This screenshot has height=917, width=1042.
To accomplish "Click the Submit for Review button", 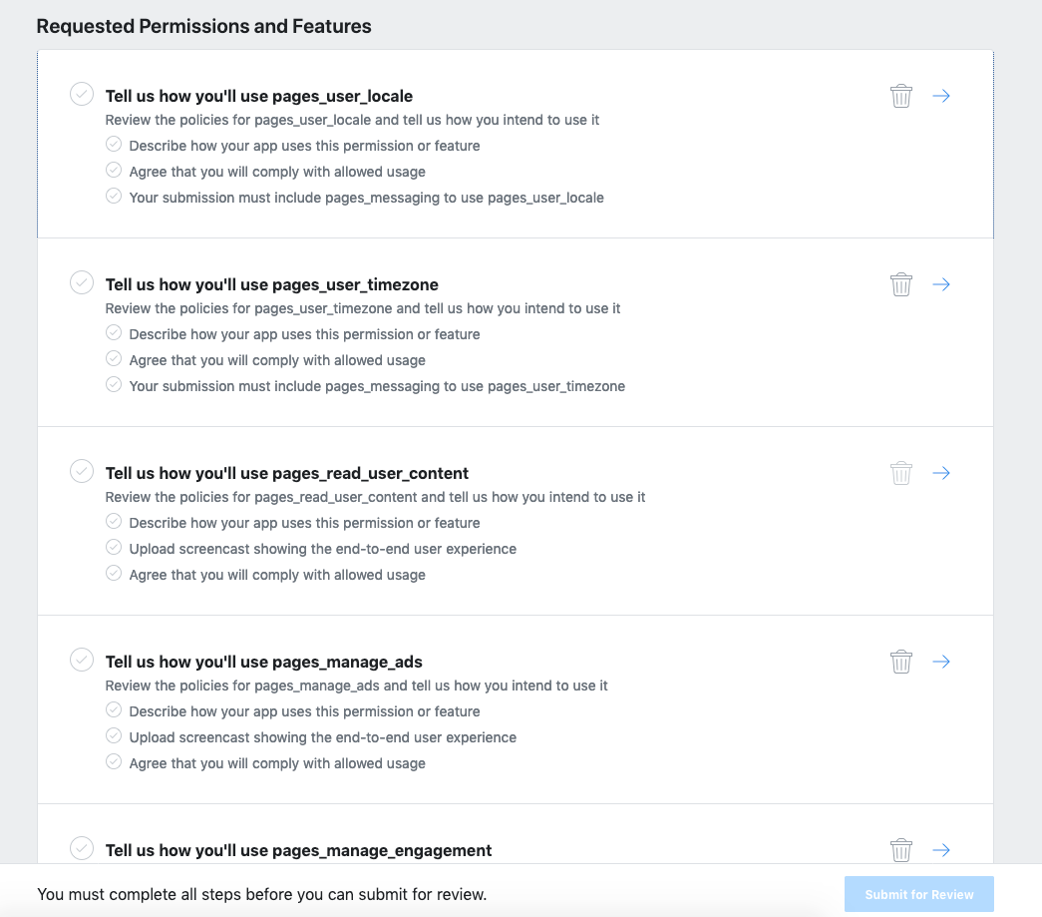I will [x=918, y=894].
